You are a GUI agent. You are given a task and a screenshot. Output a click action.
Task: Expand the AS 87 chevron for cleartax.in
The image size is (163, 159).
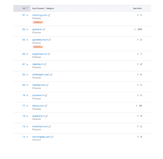pyautogui.click(x=27, y=64)
